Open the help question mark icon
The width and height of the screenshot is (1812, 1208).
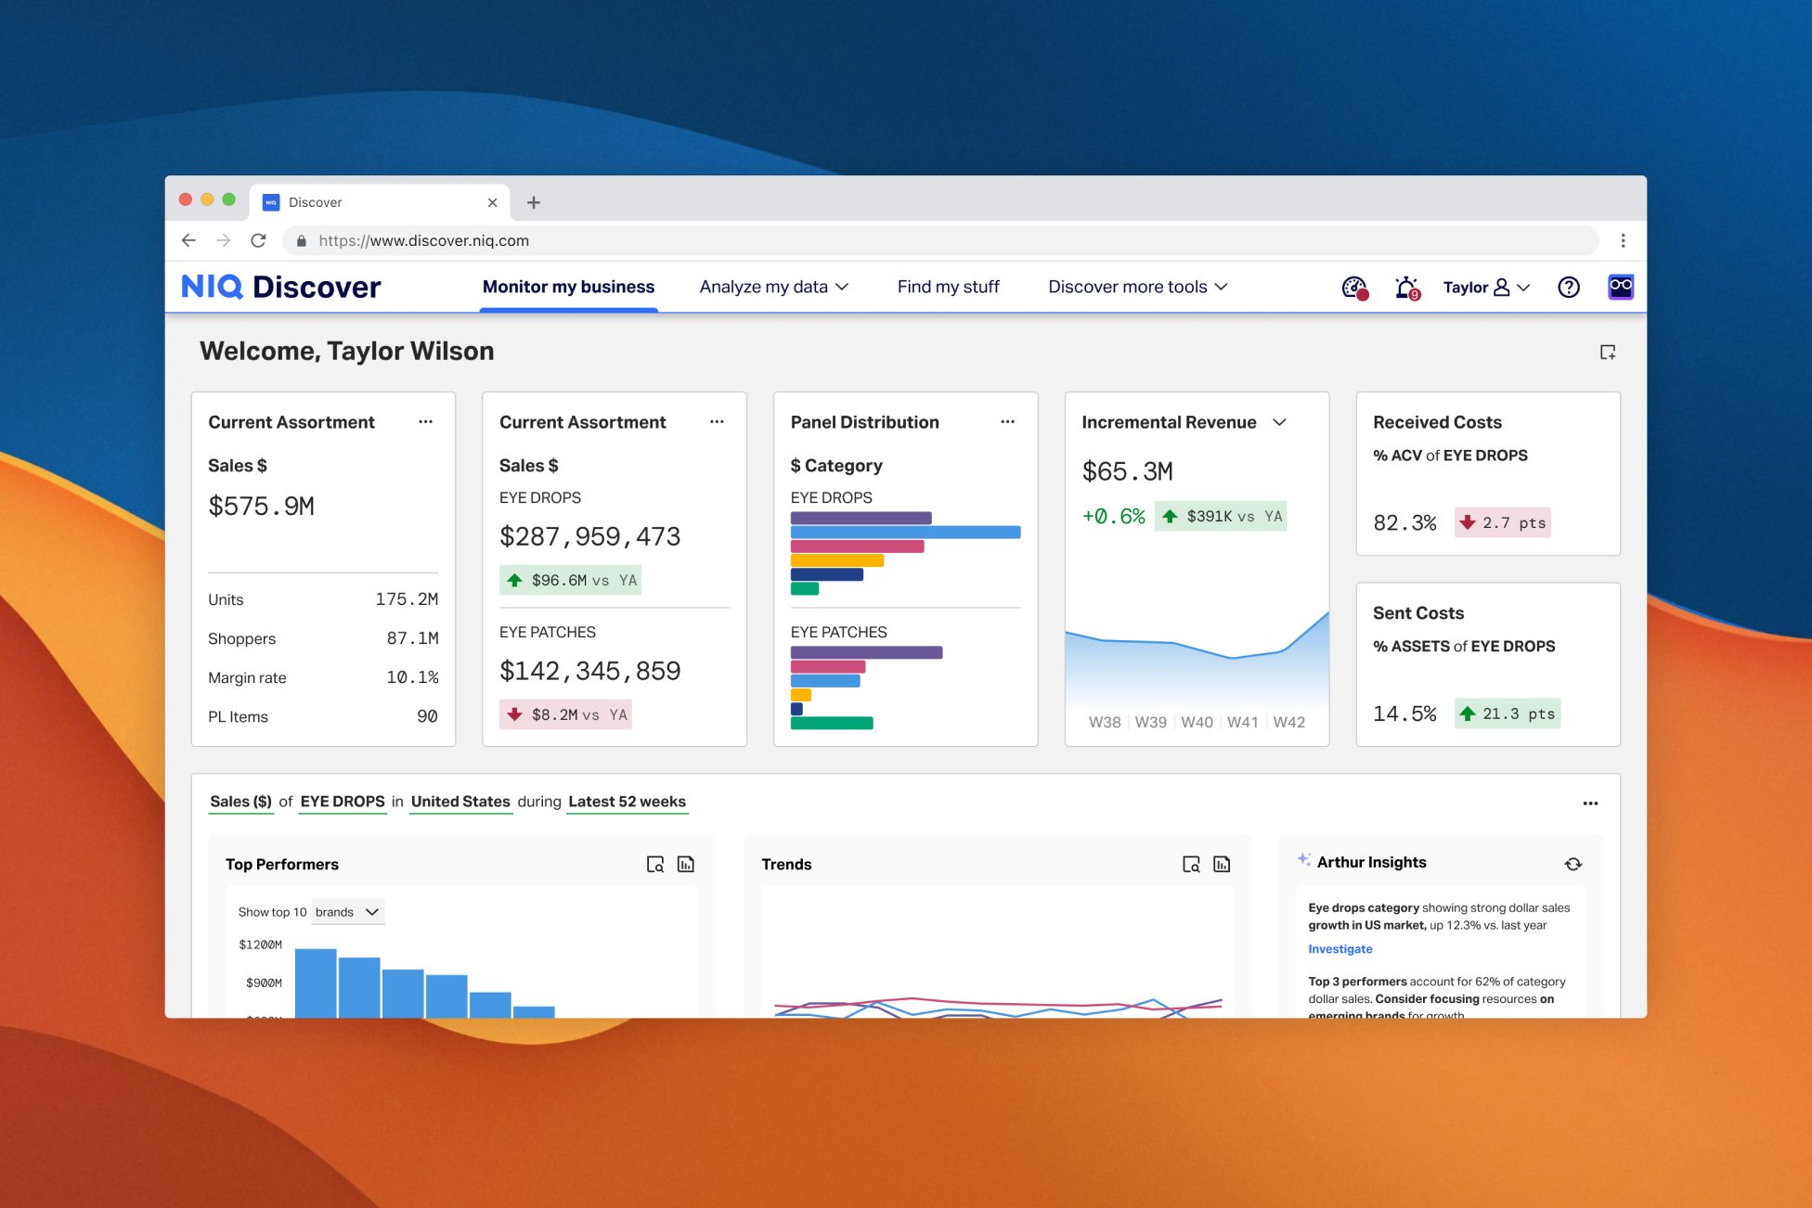(1569, 288)
